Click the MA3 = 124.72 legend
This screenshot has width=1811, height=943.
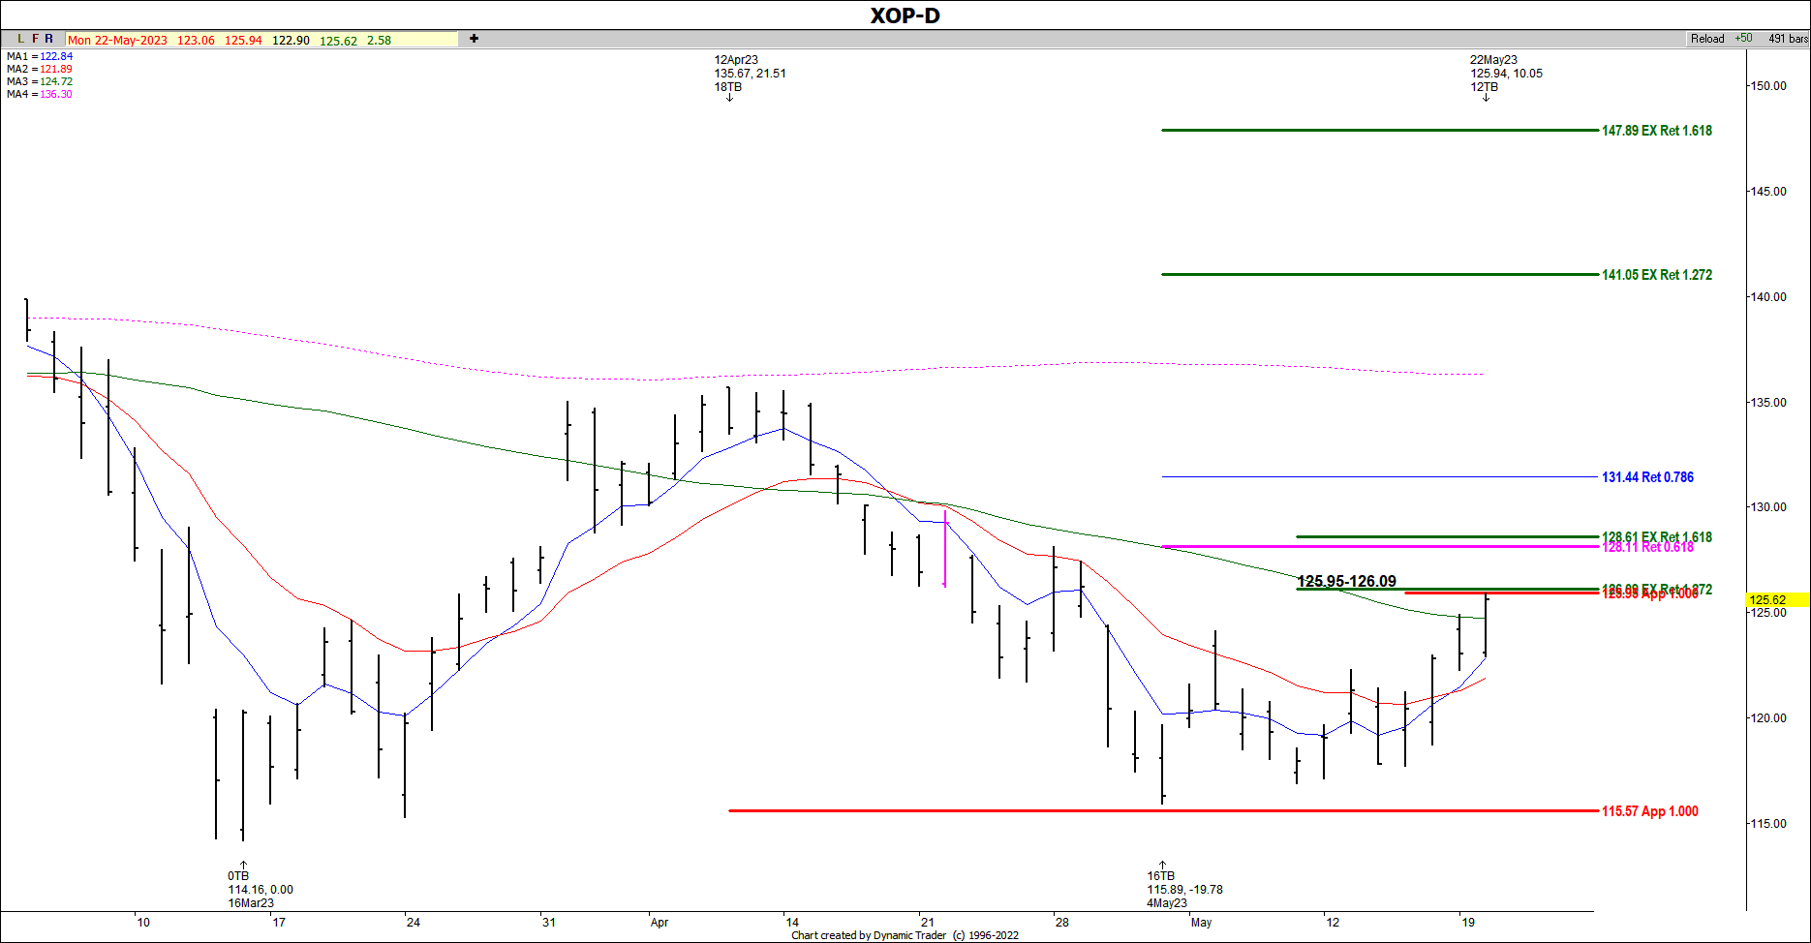click(40, 81)
